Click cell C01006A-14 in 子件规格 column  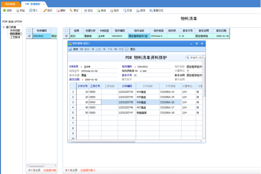(x=170, y=92)
